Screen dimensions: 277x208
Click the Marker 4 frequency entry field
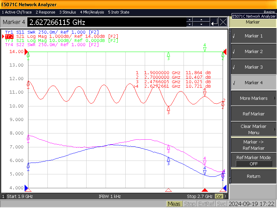click(x=107, y=22)
